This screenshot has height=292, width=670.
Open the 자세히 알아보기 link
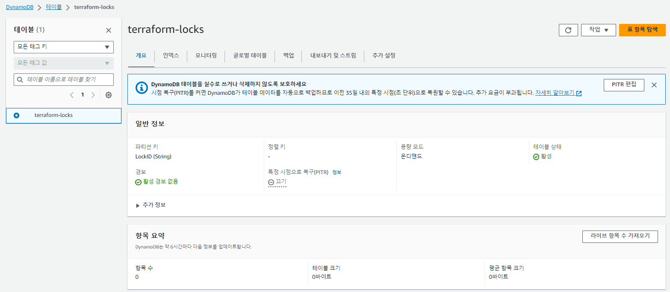point(558,93)
